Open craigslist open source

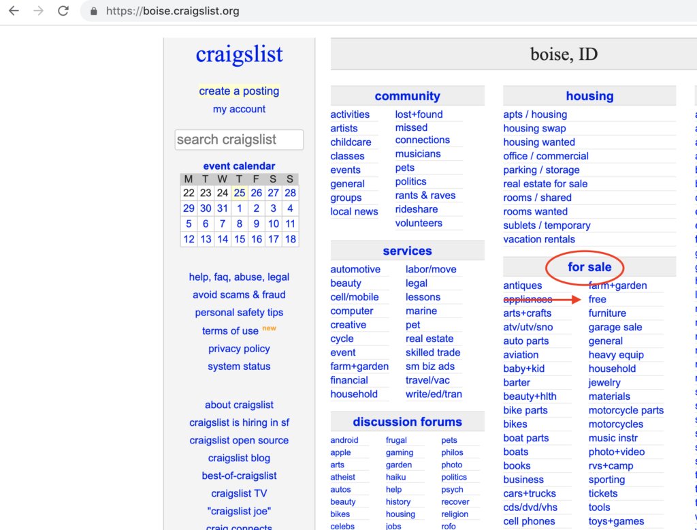pyautogui.click(x=239, y=440)
